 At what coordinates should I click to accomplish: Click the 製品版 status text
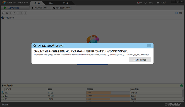click(x=5, y=105)
